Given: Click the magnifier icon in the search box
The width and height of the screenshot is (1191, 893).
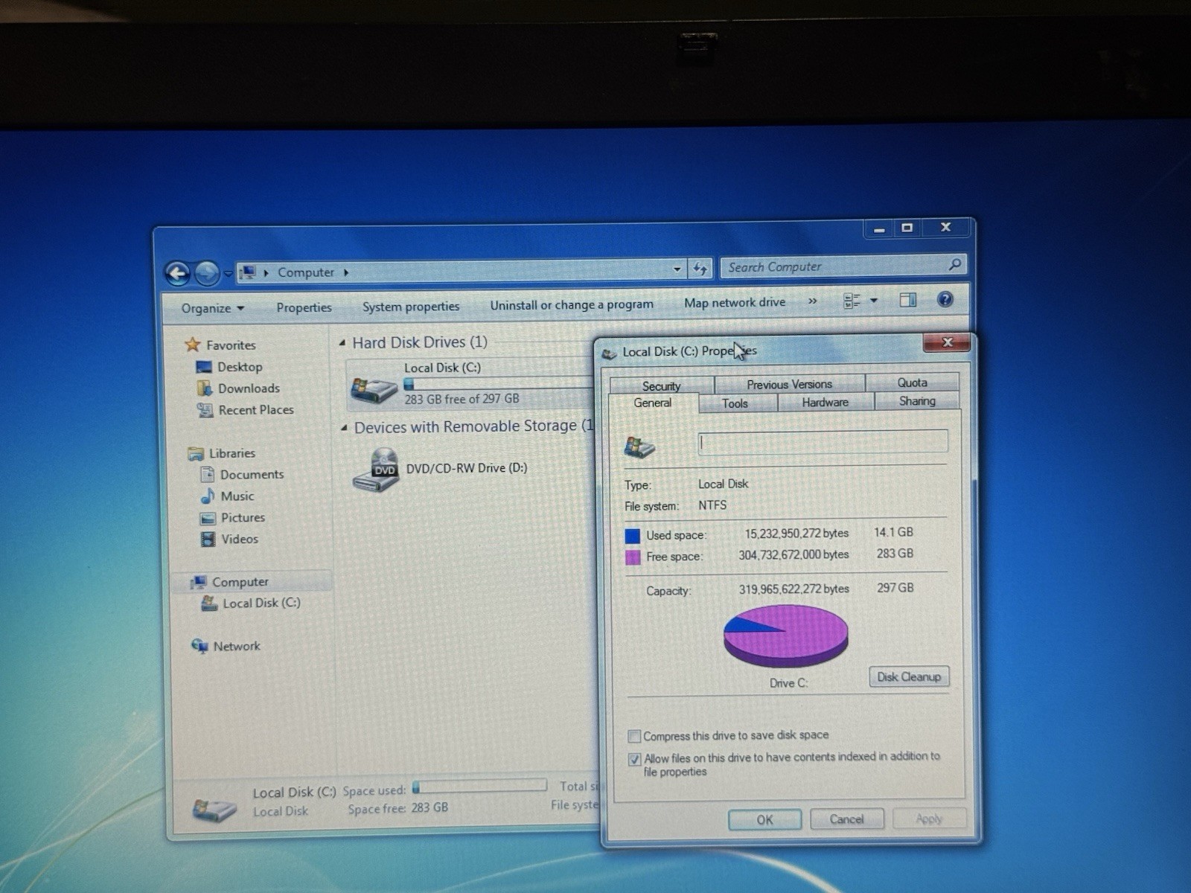Looking at the screenshot, I should (x=955, y=264).
